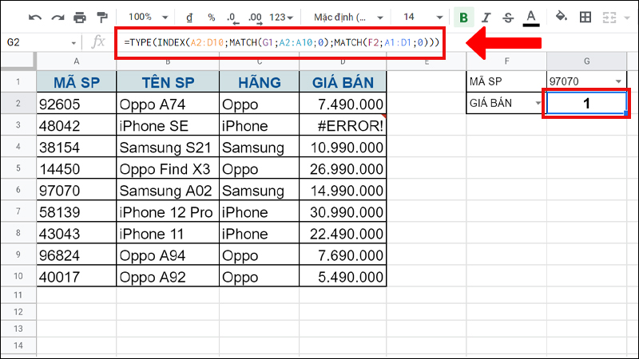Print the spreadsheet using printer icon
Viewport: 639px width, 359px height.
click(79, 17)
